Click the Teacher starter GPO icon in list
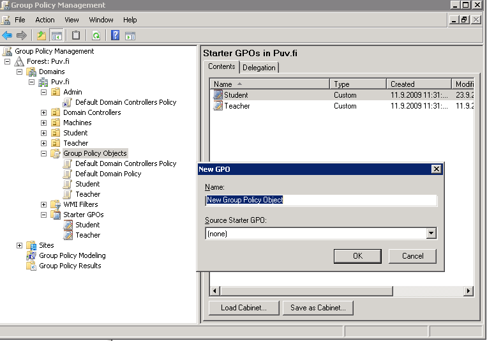 point(218,106)
